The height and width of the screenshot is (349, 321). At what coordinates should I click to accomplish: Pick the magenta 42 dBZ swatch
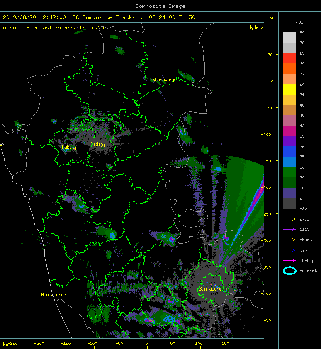coord(289,131)
